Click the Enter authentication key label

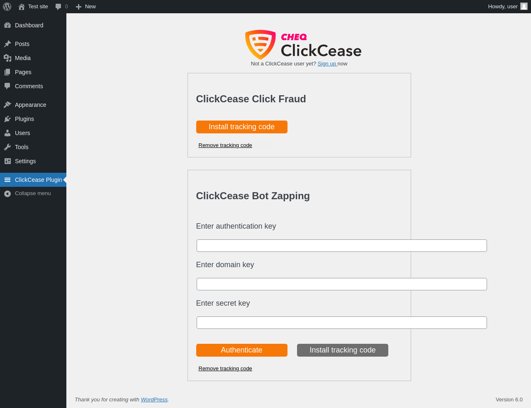(236, 226)
